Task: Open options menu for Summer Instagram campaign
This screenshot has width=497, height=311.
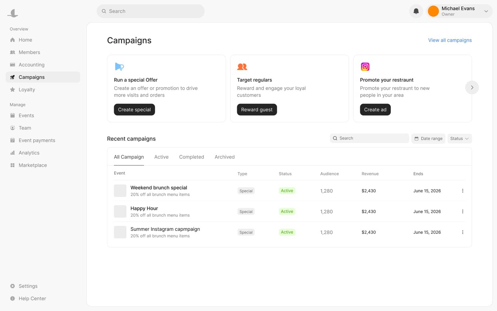Action: [x=463, y=232]
